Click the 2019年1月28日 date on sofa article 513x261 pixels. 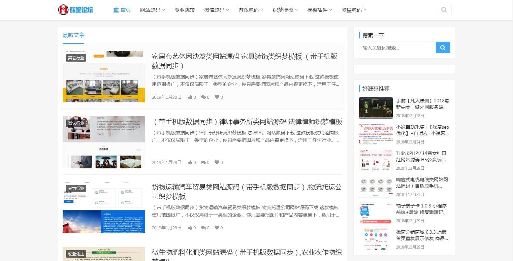(x=167, y=97)
